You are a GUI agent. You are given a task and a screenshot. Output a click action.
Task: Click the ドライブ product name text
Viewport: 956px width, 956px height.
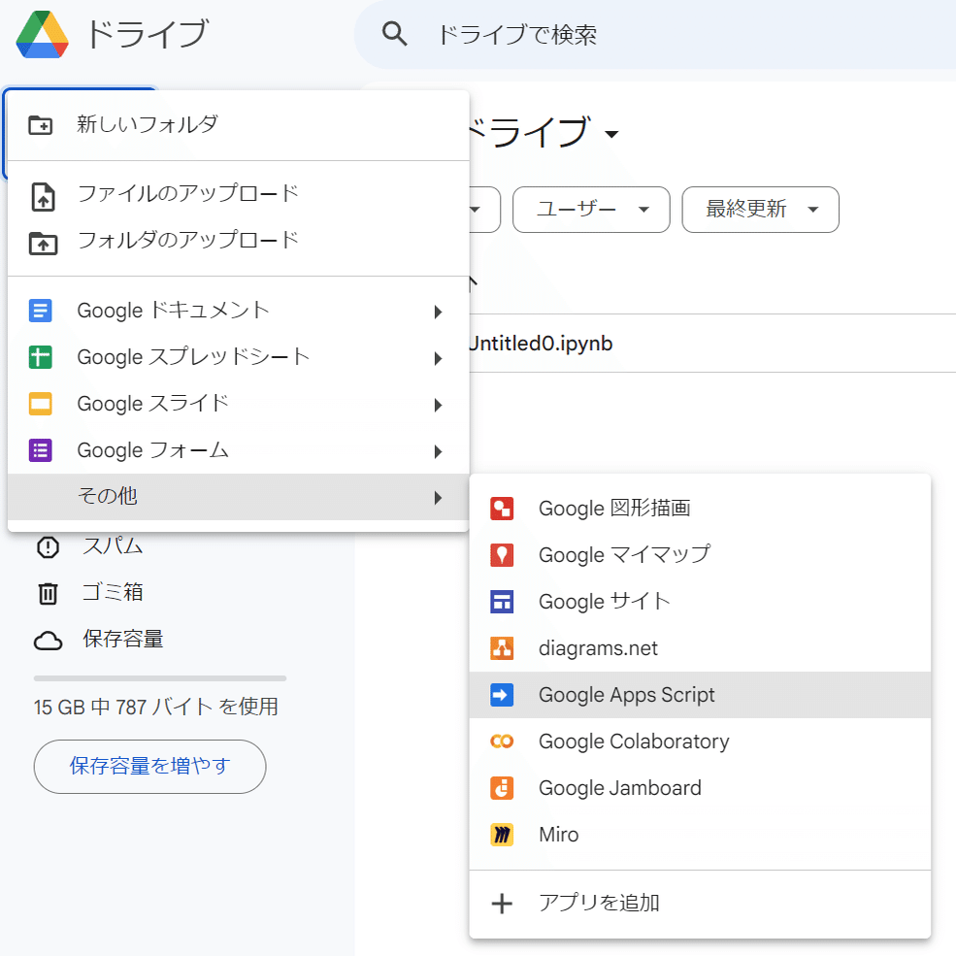coord(147,34)
